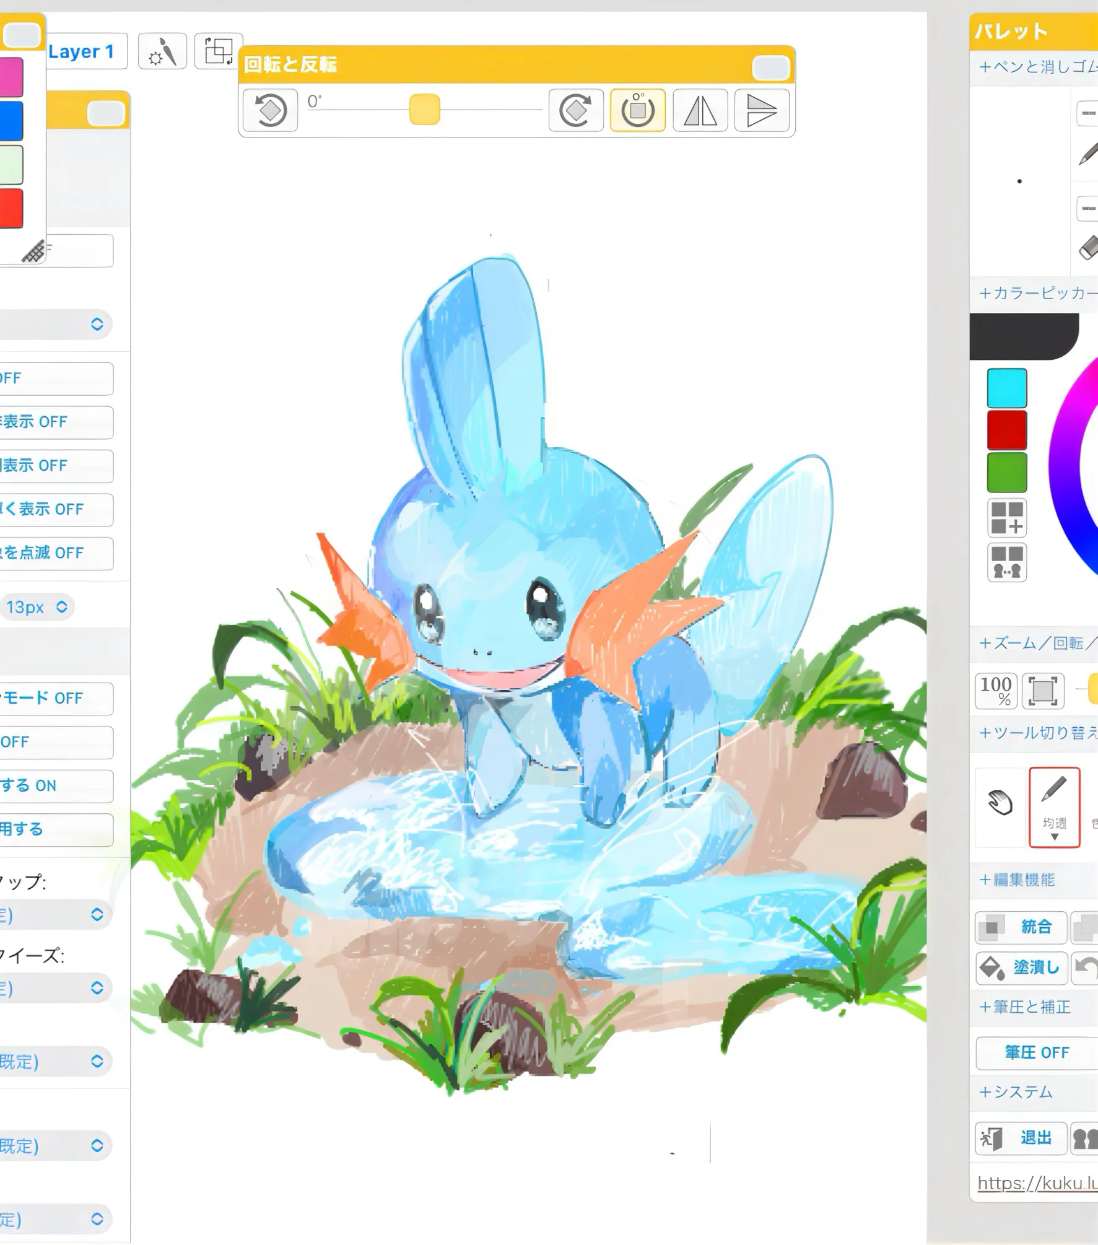Pick the pink swatch at left
The image size is (1098, 1245).
[11, 77]
